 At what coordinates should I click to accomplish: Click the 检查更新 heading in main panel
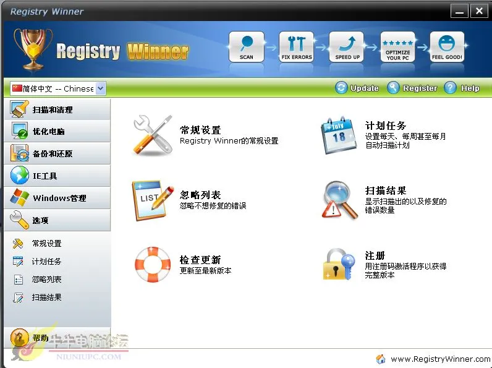click(200, 260)
